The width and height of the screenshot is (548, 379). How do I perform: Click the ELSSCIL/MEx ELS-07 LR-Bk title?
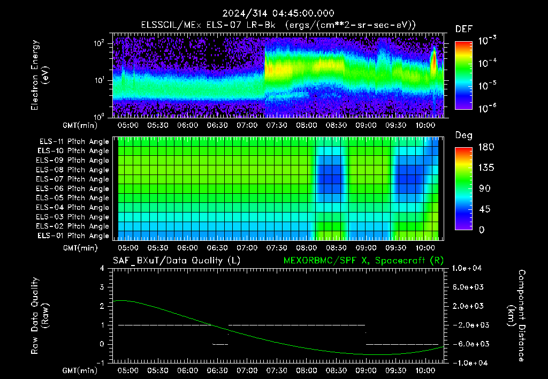(x=208, y=25)
